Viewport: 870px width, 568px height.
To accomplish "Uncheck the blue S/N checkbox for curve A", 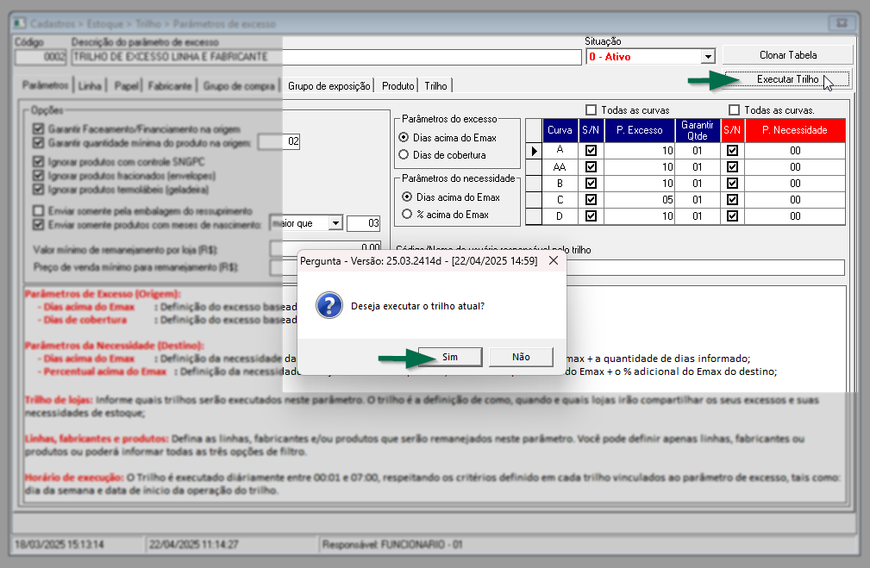I will pos(591,150).
